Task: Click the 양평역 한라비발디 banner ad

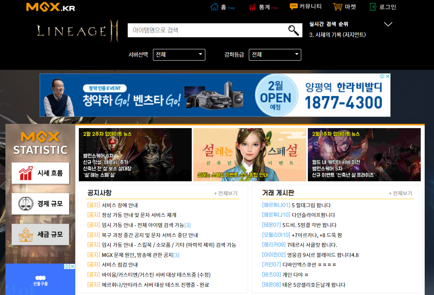Action: [x=215, y=95]
